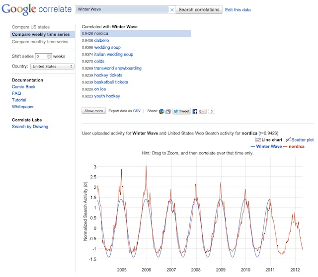Viewport: 318px width, 277px height.
Task: Click the Winter Wave search input
Action: tap(122, 9)
